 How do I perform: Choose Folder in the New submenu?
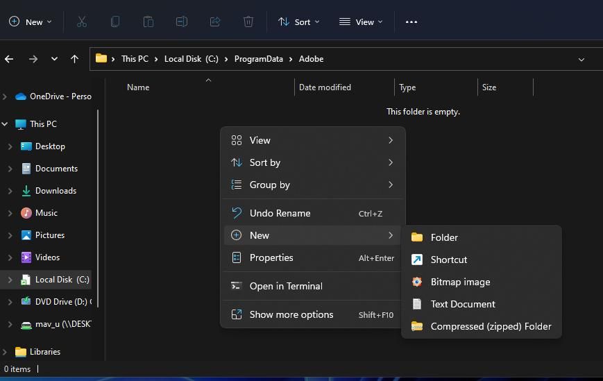tap(444, 237)
